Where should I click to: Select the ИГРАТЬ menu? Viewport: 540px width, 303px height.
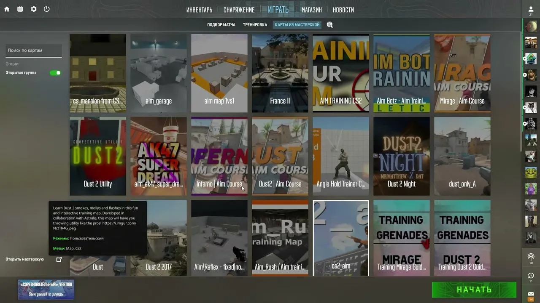278,9
